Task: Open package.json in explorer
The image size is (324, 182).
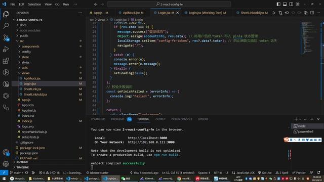Action: pyautogui.click(x=29, y=153)
